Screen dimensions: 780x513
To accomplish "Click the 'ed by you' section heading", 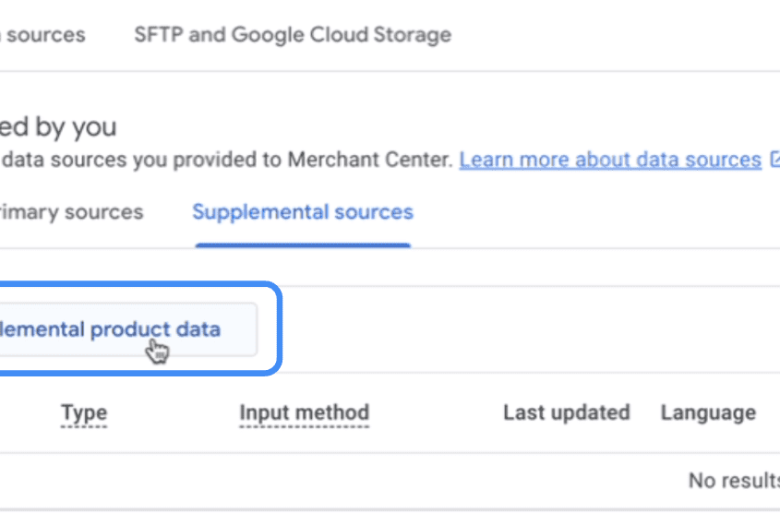I will coord(58,126).
